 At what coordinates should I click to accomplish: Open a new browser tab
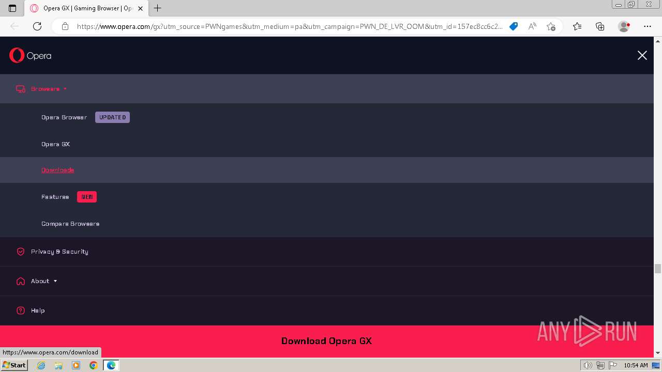(x=158, y=8)
